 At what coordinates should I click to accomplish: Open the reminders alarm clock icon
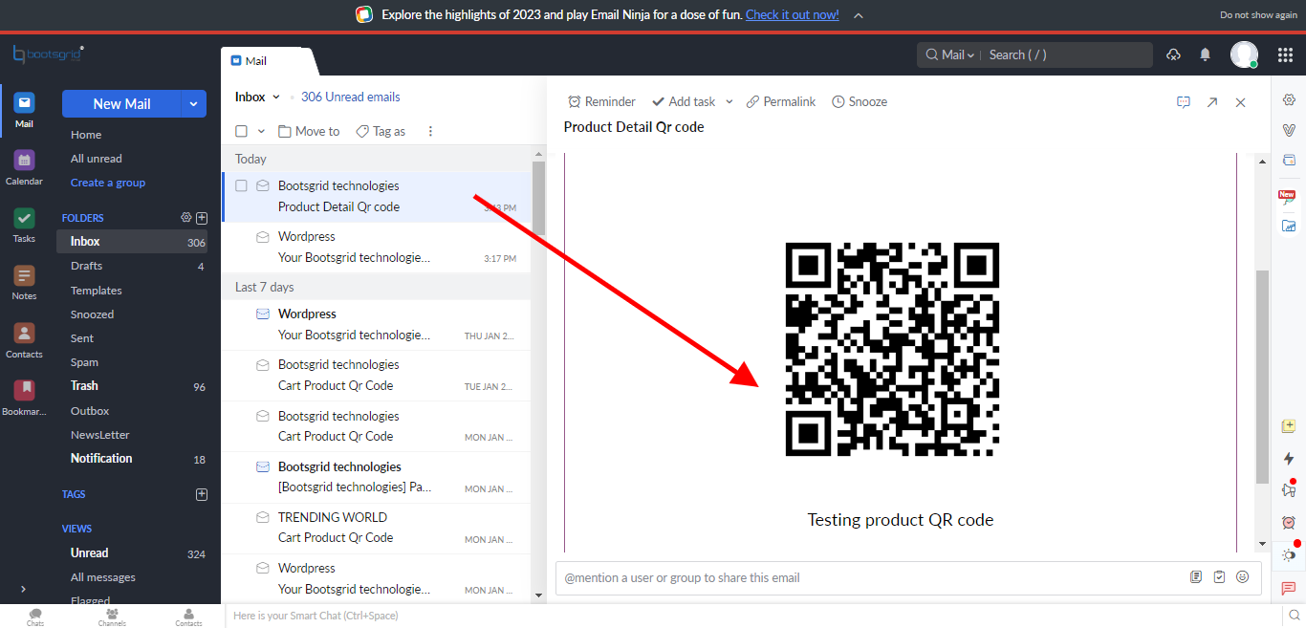pos(1289,523)
